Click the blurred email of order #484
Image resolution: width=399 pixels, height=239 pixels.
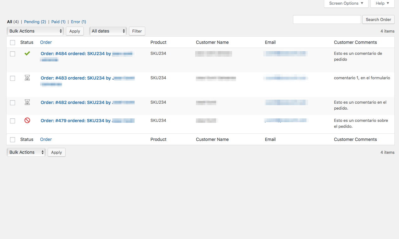tap(285, 54)
